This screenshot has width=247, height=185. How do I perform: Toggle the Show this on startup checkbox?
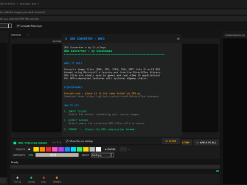(67, 141)
